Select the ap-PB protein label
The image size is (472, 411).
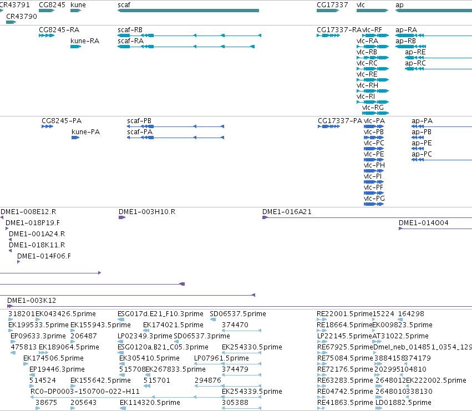click(422, 132)
